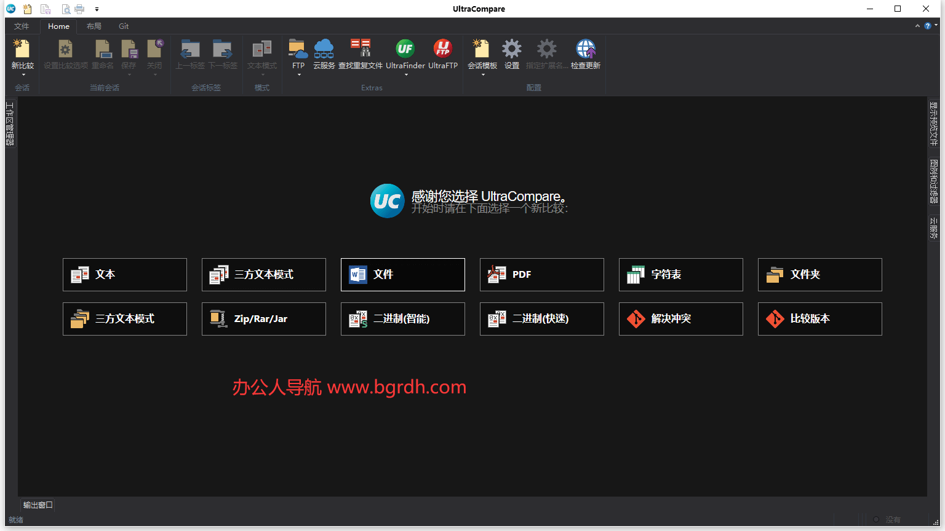Open the 输出窗口 tab at the bottom
Screen dimensions: 945x531
[x=38, y=505]
